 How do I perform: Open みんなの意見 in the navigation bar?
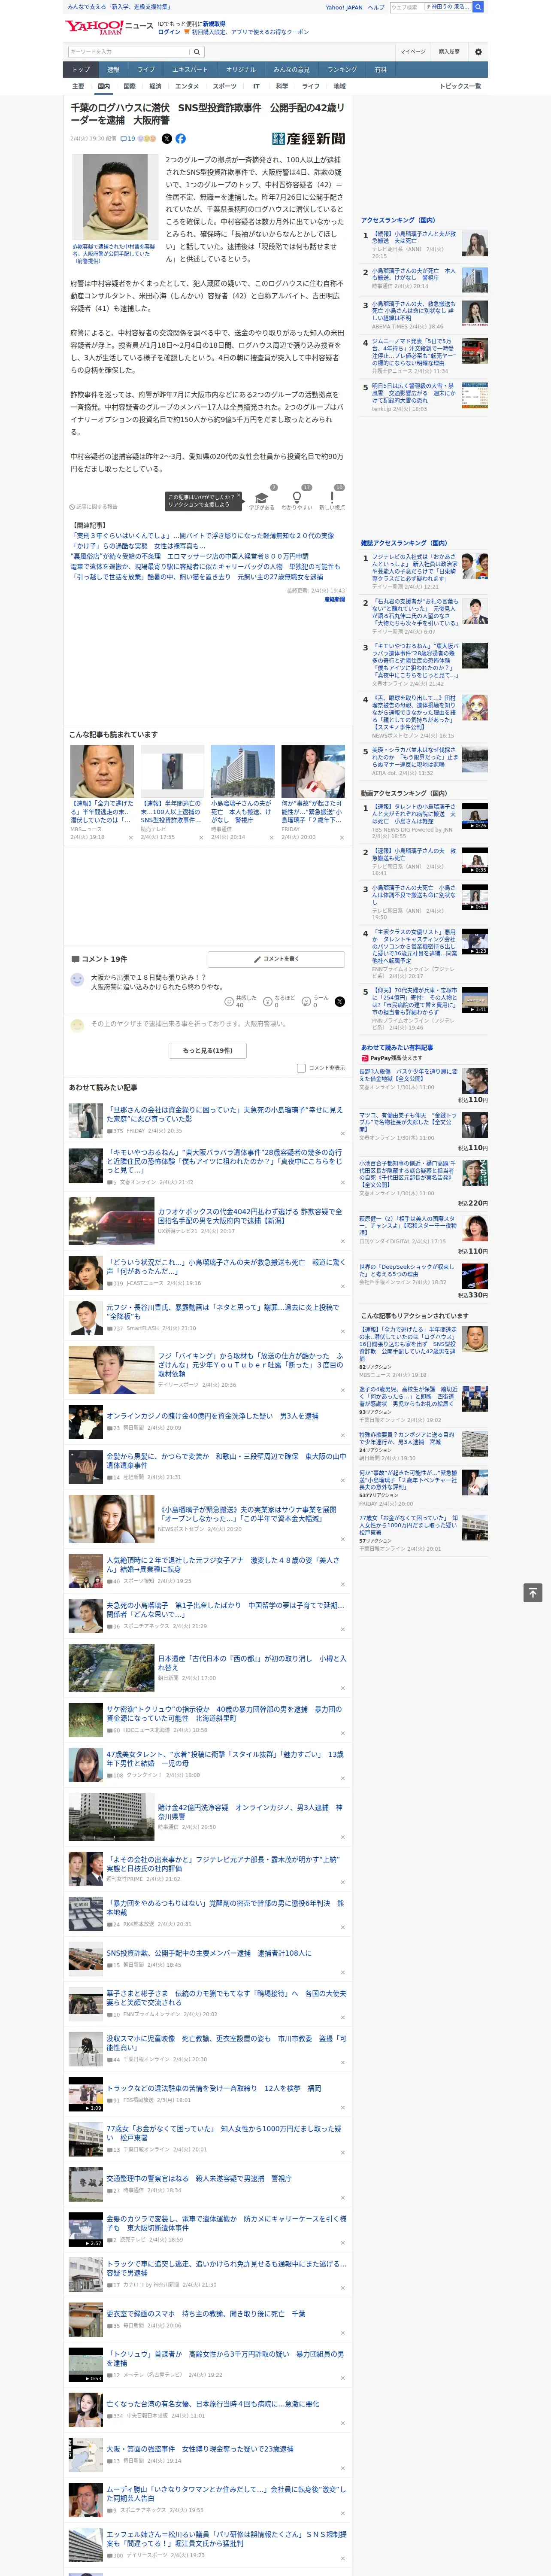point(291,70)
